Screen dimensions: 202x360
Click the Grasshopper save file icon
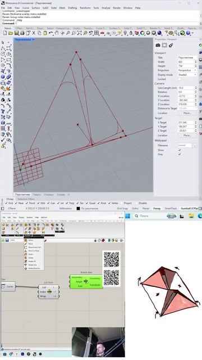7,240
